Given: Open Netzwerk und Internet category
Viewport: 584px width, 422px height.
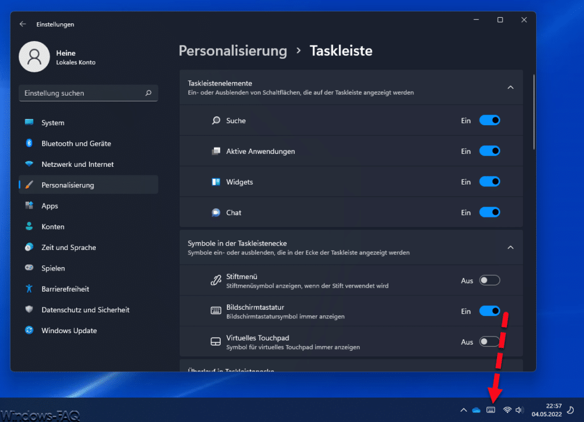Looking at the screenshot, I should coord(88,164).
